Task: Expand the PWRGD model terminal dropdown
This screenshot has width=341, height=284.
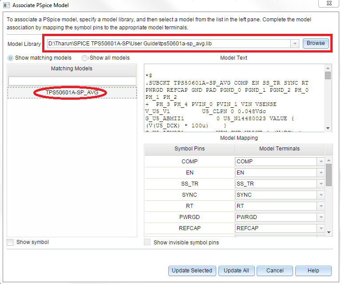Action: click(x=321, y=217)
